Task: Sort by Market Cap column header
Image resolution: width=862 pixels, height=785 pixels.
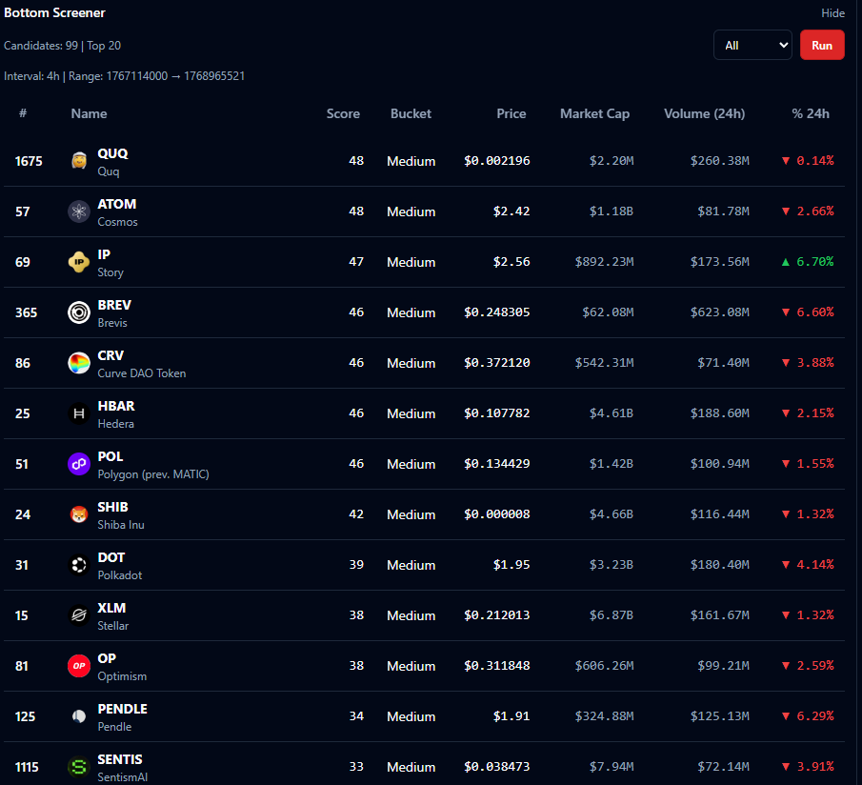Action: click(594, 113)
